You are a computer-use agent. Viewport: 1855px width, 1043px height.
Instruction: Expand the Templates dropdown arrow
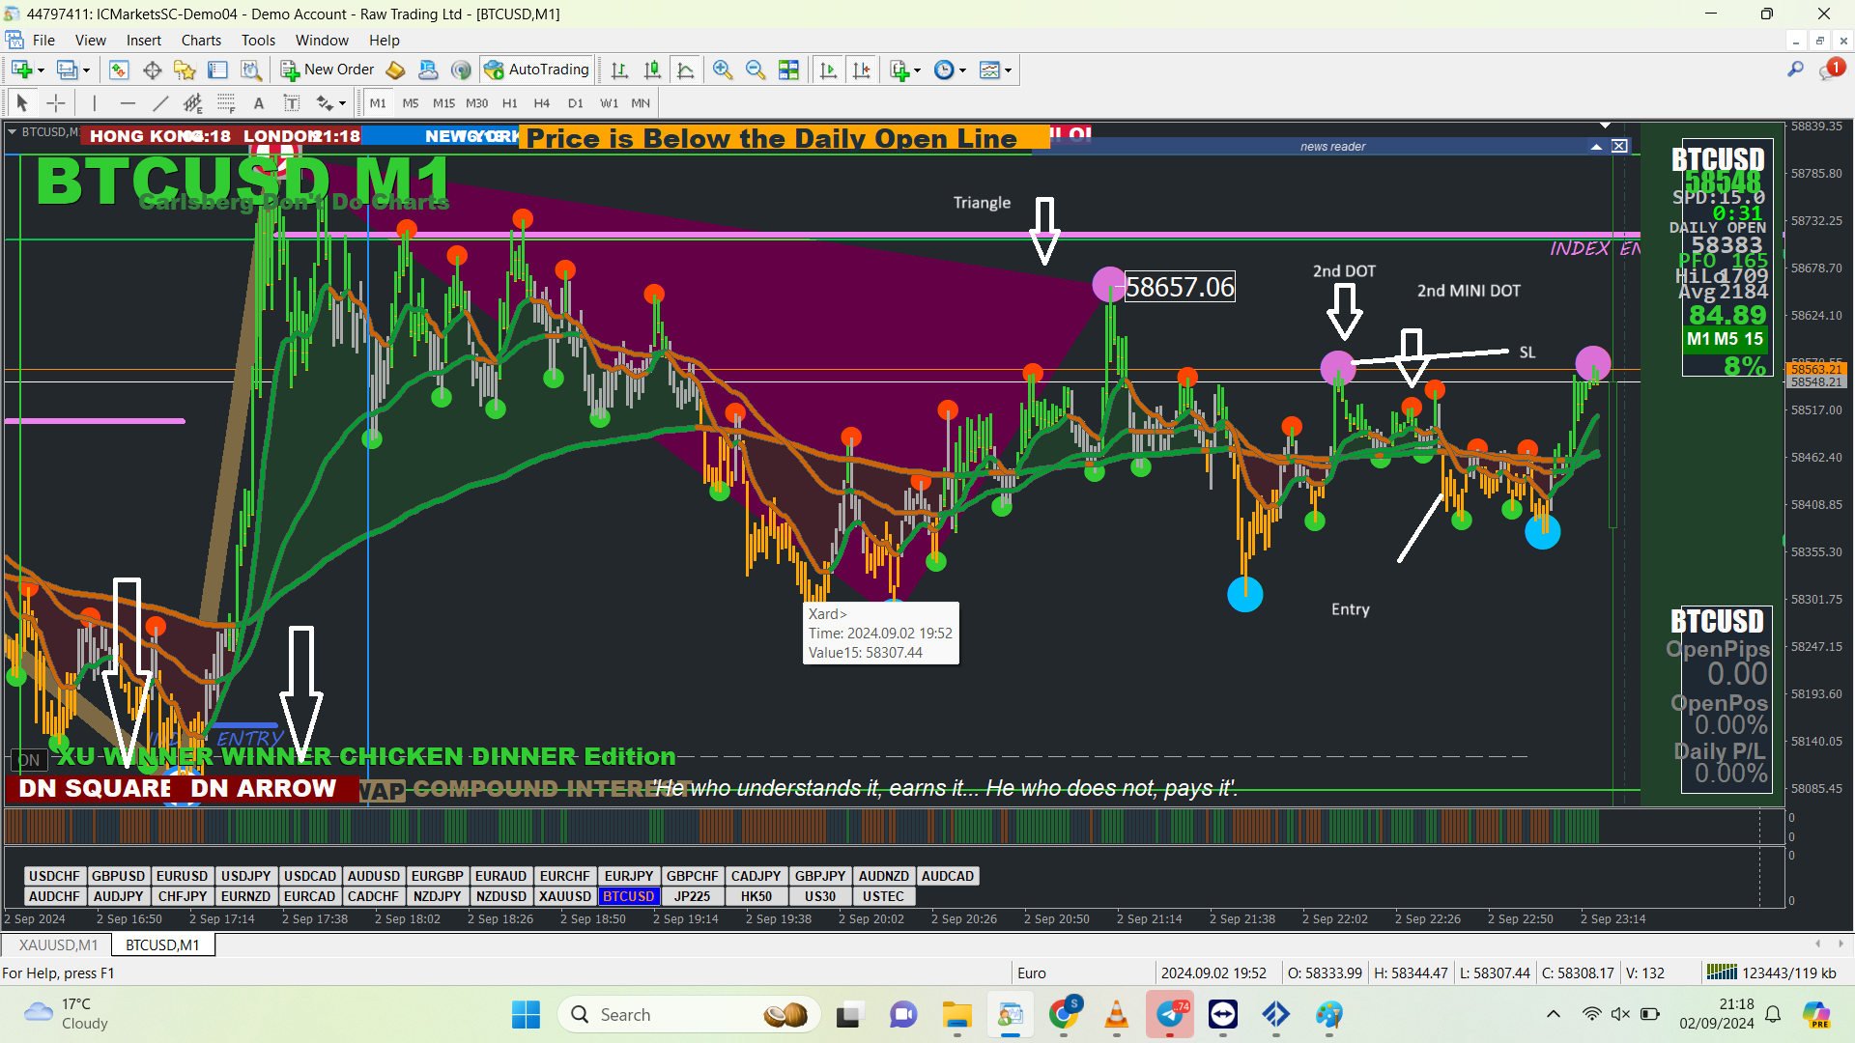(x=1008, y=70)
